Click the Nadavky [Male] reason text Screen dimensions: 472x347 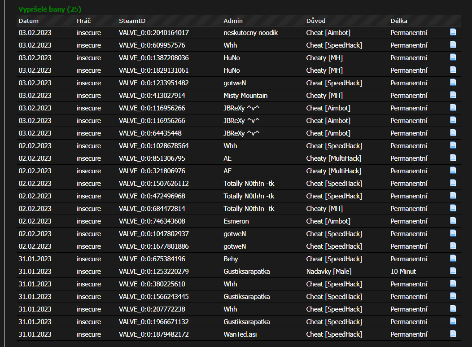coord(329,271)
